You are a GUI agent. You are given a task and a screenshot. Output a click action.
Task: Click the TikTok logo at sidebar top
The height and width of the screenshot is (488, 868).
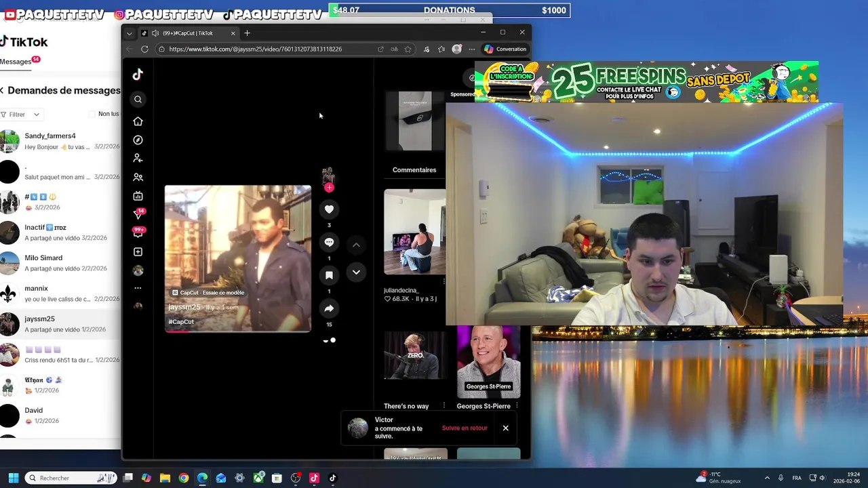tap(138, 75)
